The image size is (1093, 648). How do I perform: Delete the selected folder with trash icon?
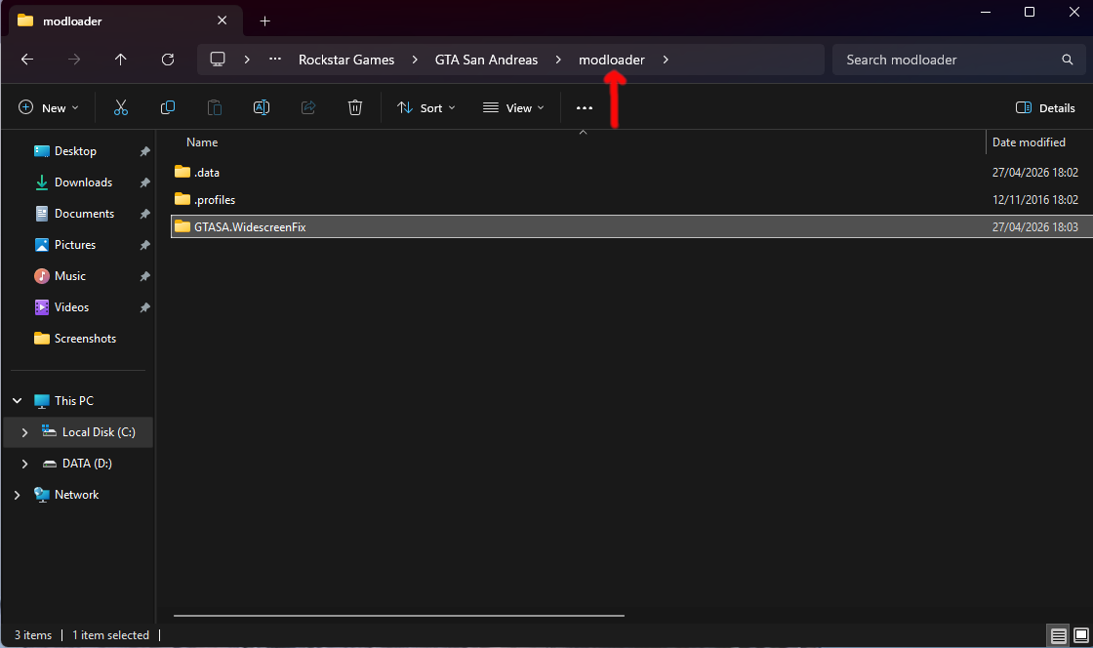(x=355, y=107)
